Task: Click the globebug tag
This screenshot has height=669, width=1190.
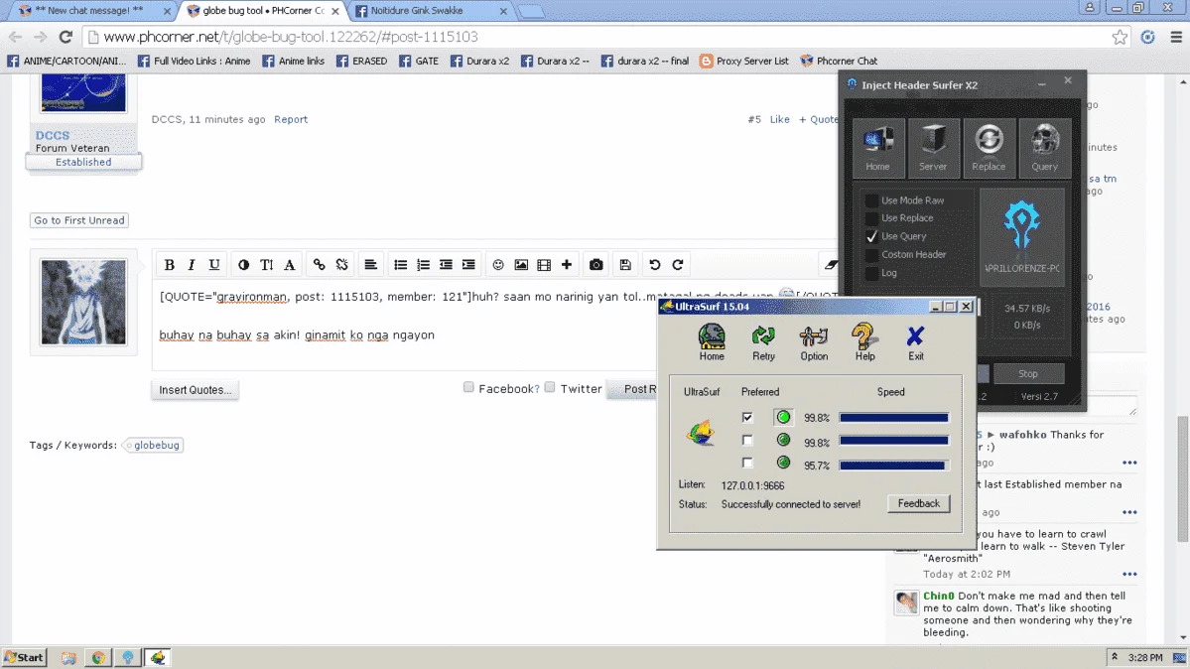Action: pos(157,445)
